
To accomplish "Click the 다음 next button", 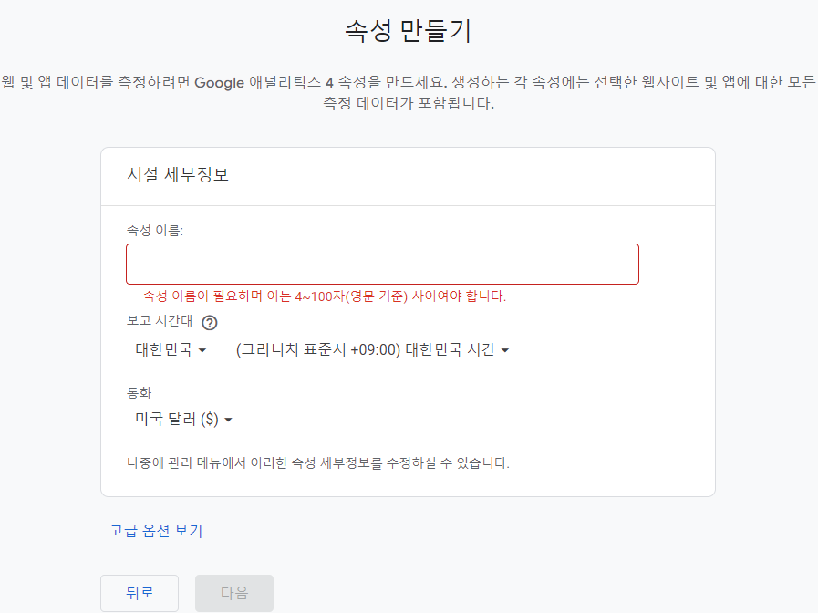I will (x=233, y=593).
